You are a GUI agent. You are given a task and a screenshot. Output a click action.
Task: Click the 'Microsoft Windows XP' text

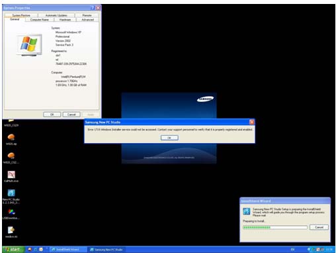click(68, 32)
